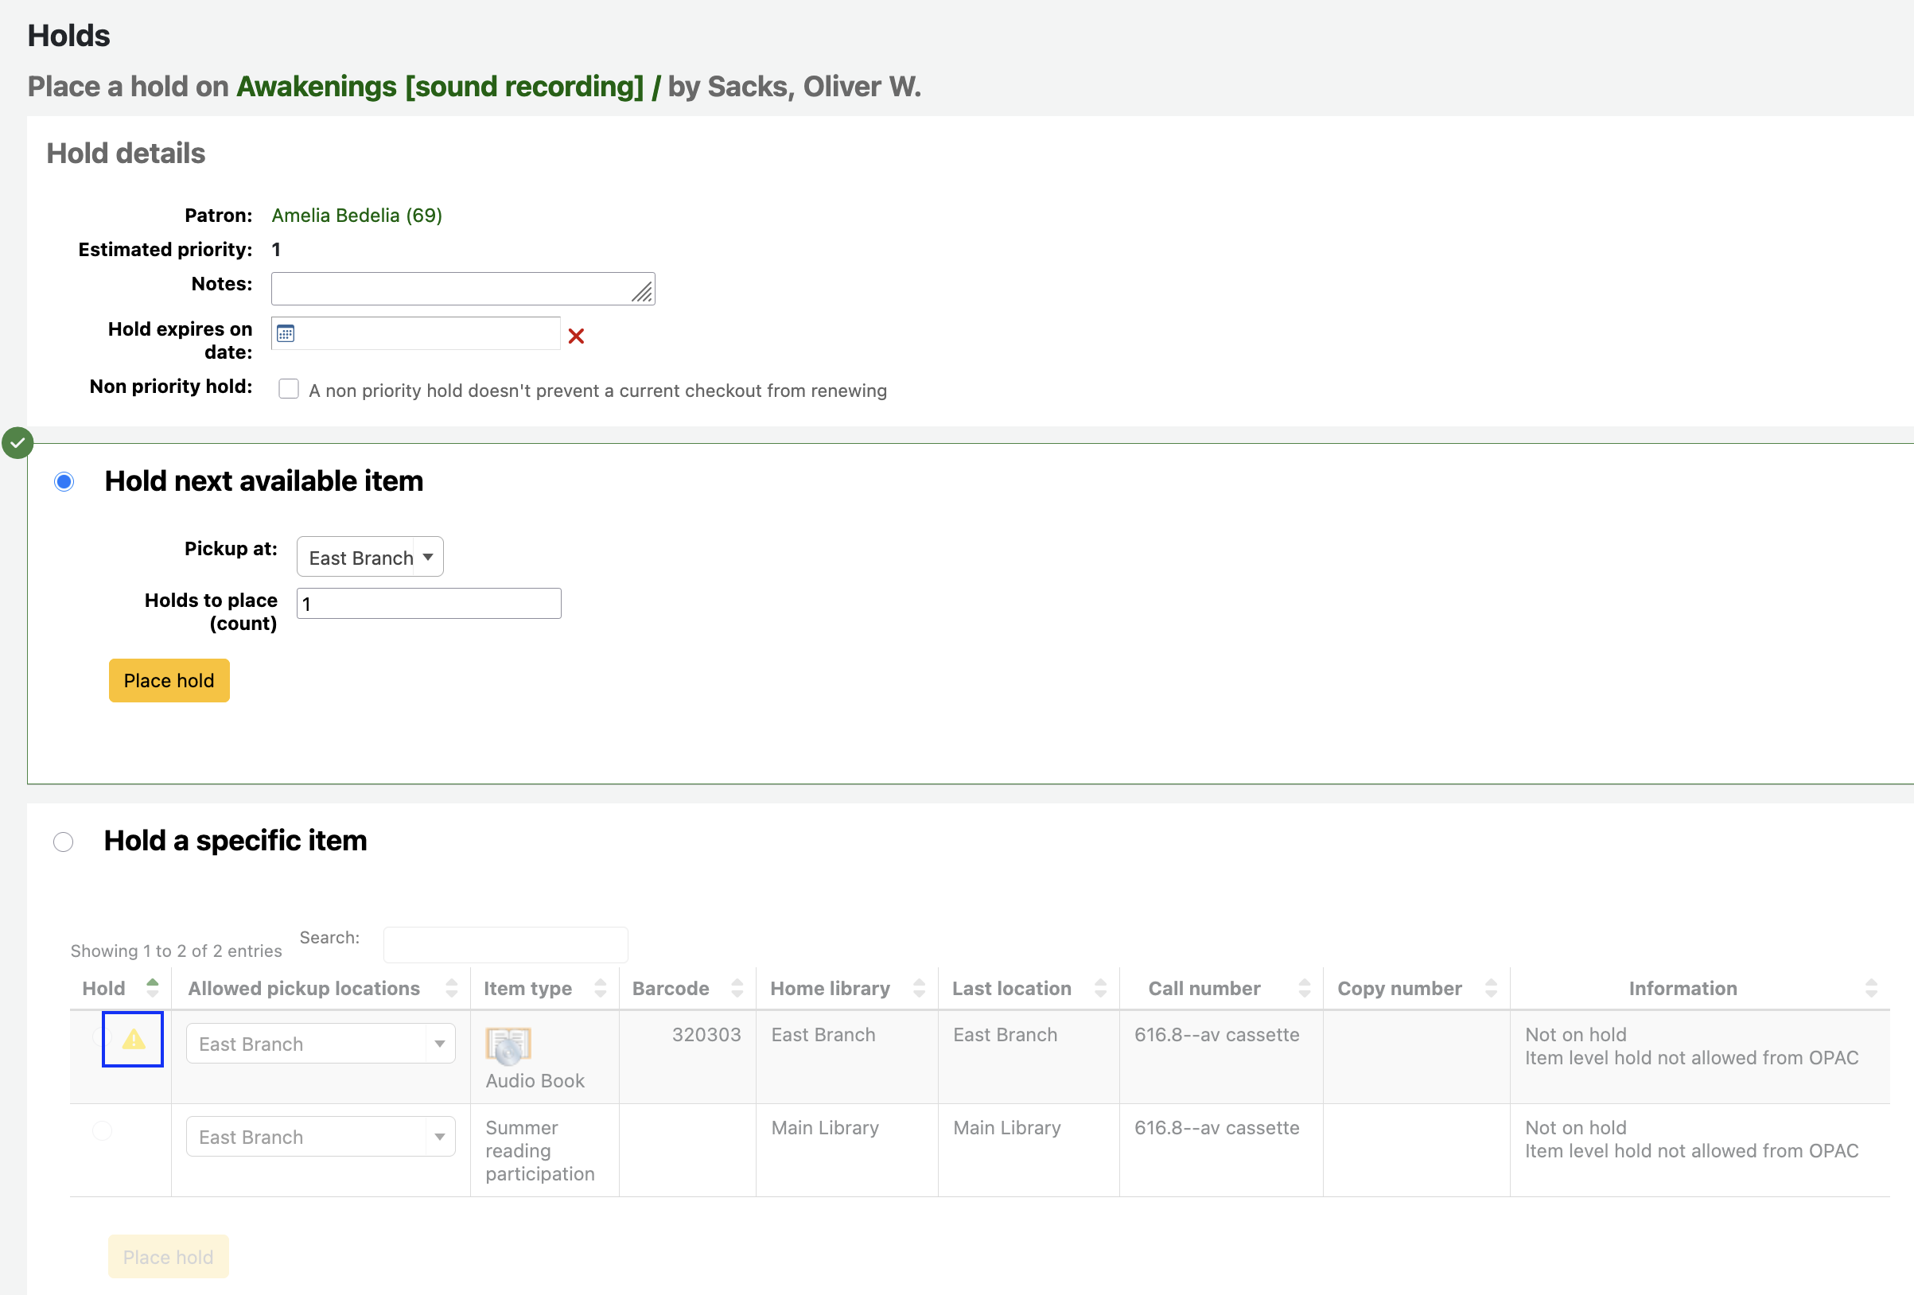Enable the Non priority hold checkbox
Viewport: 1914px width, 1295px height.
(288, 389)
